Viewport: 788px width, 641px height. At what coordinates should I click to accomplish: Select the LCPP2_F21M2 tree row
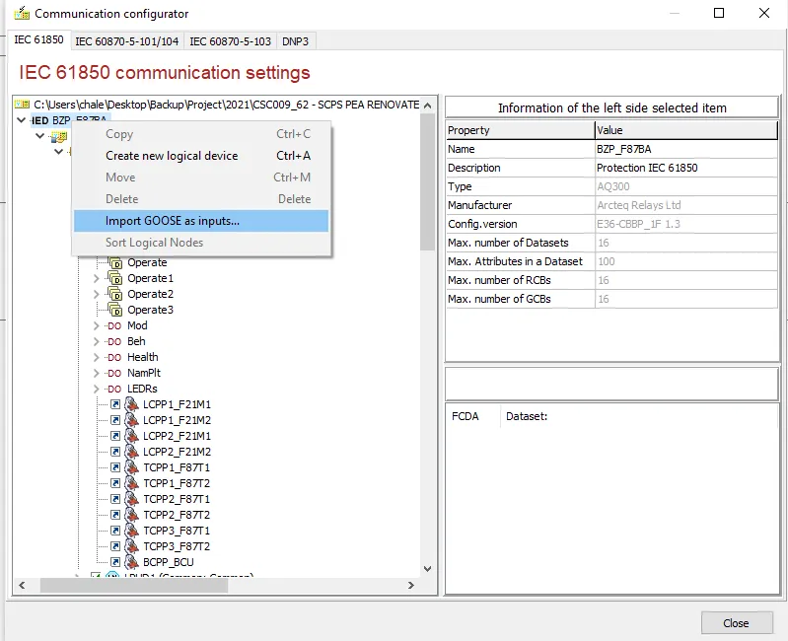(177, 452)
